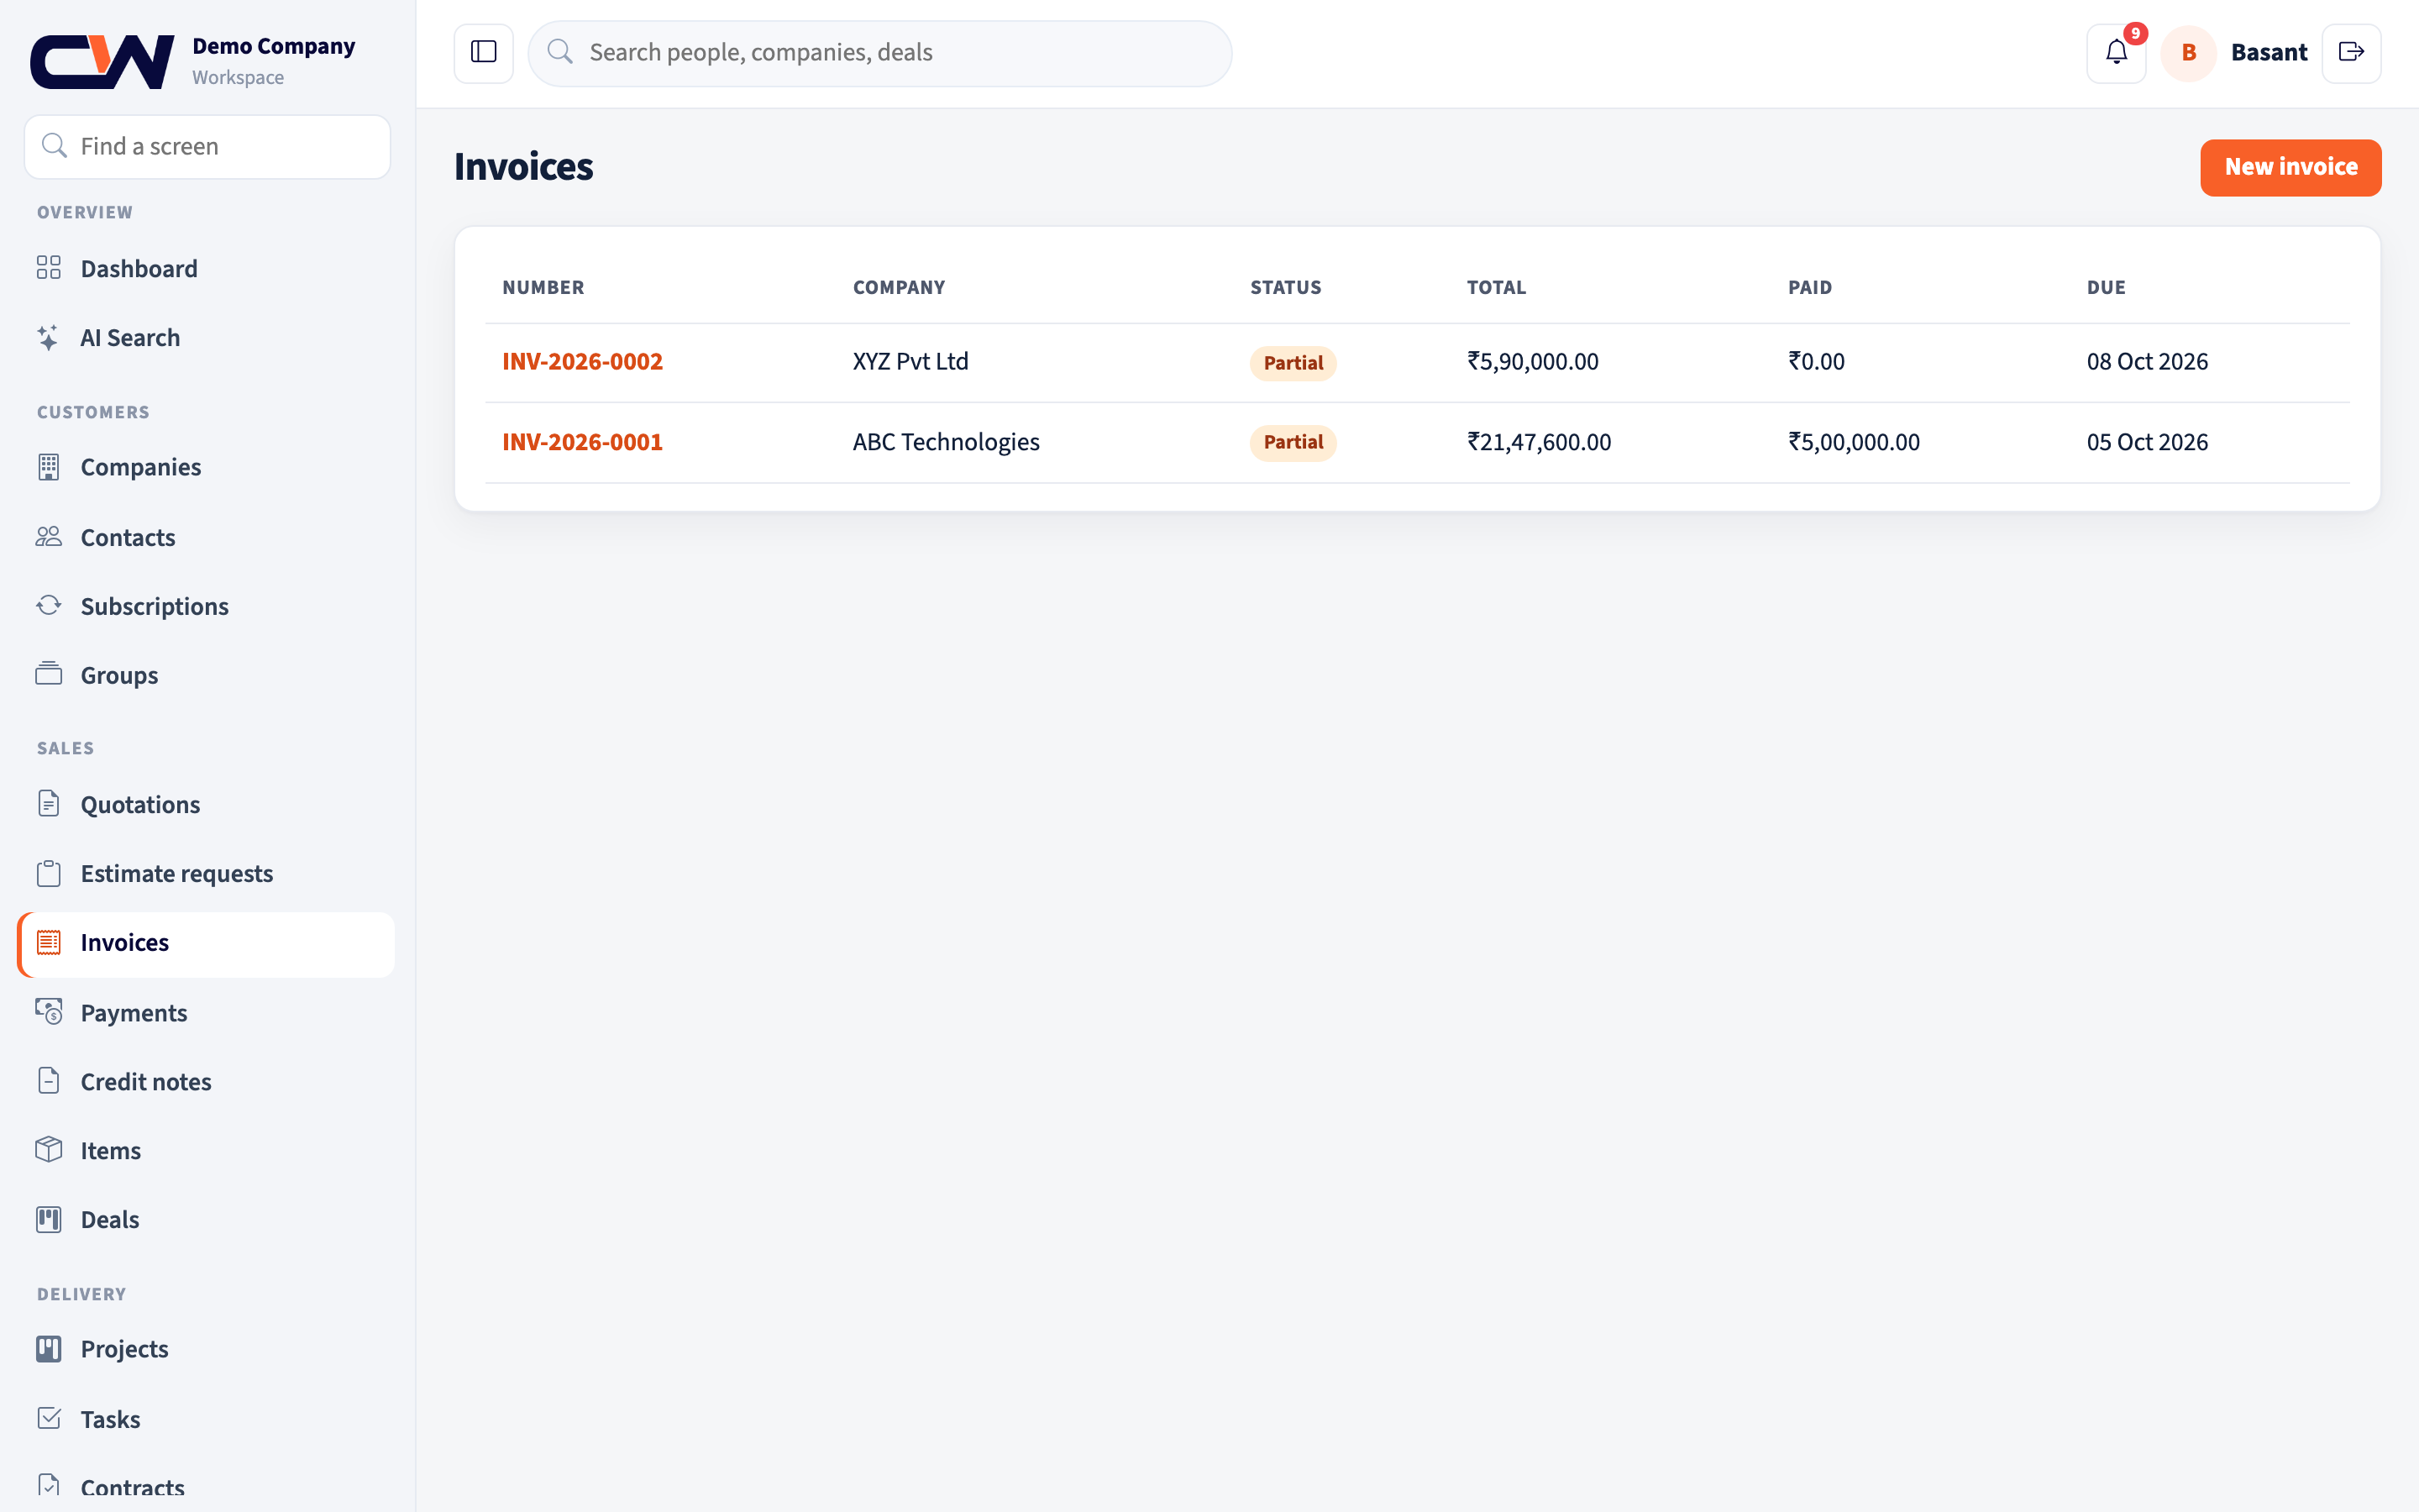Click the Tasks checkbox icon
The image size is (2419, 1512).
(49, 1418)
